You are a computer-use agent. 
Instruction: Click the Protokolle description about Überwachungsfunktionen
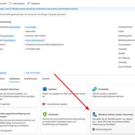108,95
